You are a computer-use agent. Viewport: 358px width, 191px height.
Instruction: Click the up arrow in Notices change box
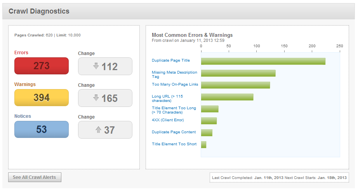click(98, 130)
